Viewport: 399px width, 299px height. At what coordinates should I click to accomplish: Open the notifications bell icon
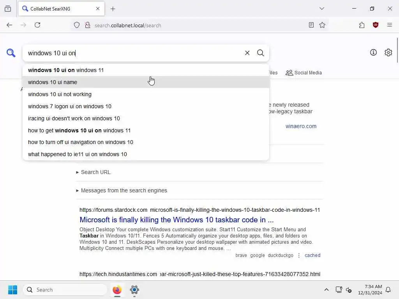(x=388, y=290)
